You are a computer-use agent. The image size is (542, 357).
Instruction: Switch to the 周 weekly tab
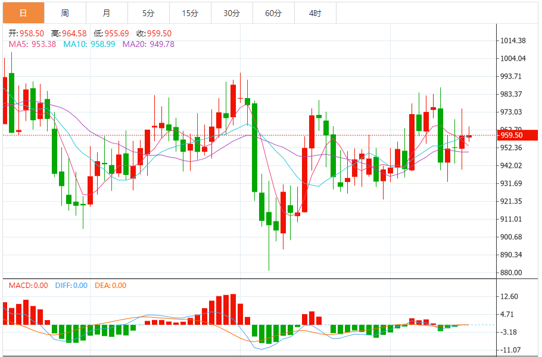tap(65, 13)
